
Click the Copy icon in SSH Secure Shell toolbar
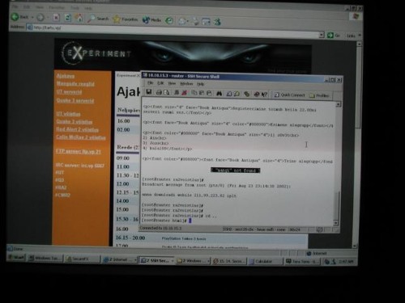pos(194,93)
